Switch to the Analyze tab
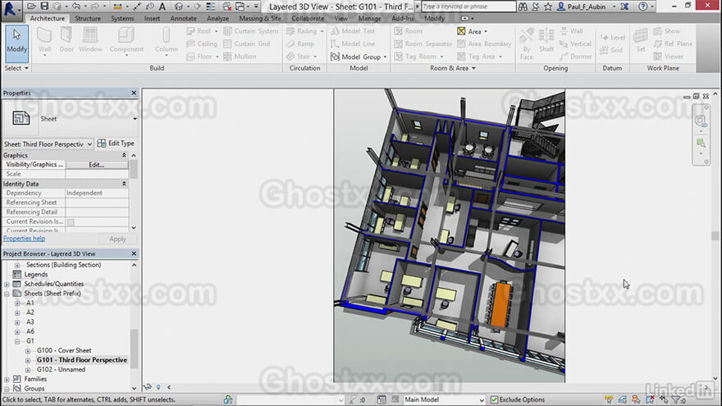The width and height of the screenshot is (722, 406). click(x=217, y=18)
